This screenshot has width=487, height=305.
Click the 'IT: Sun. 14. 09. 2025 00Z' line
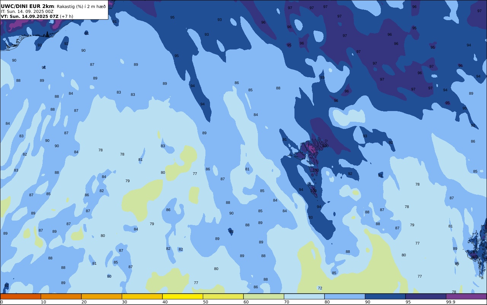pyautogui.click(x=27, y=11)
